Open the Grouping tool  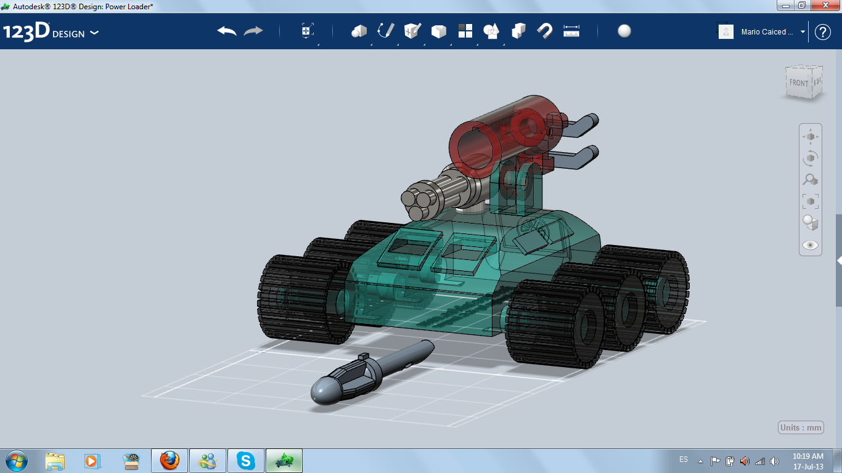[x=491, y=31]
